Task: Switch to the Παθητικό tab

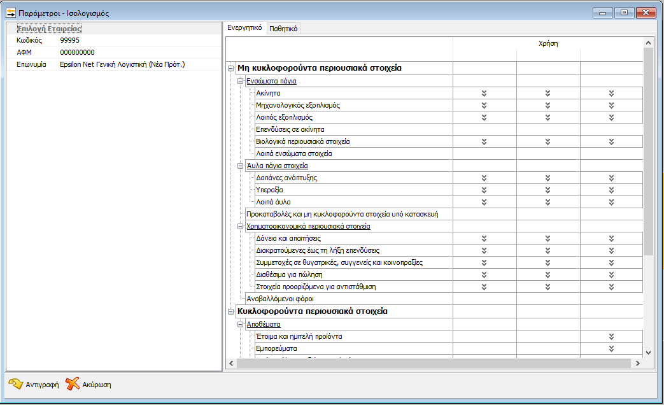Action: coord(283,29)
